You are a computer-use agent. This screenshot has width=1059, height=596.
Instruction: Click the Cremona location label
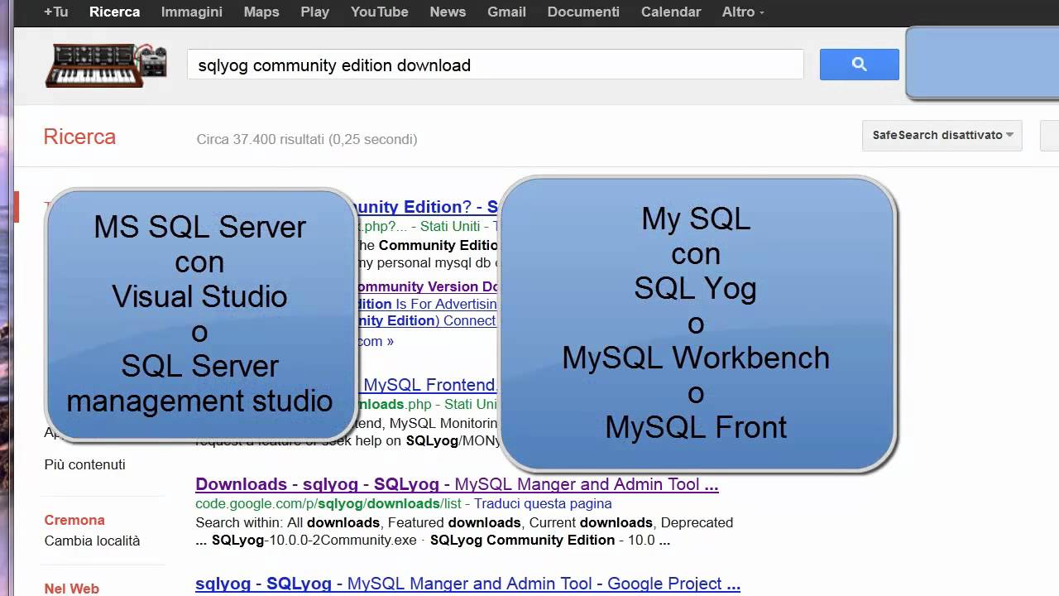(x=74, y=520)
